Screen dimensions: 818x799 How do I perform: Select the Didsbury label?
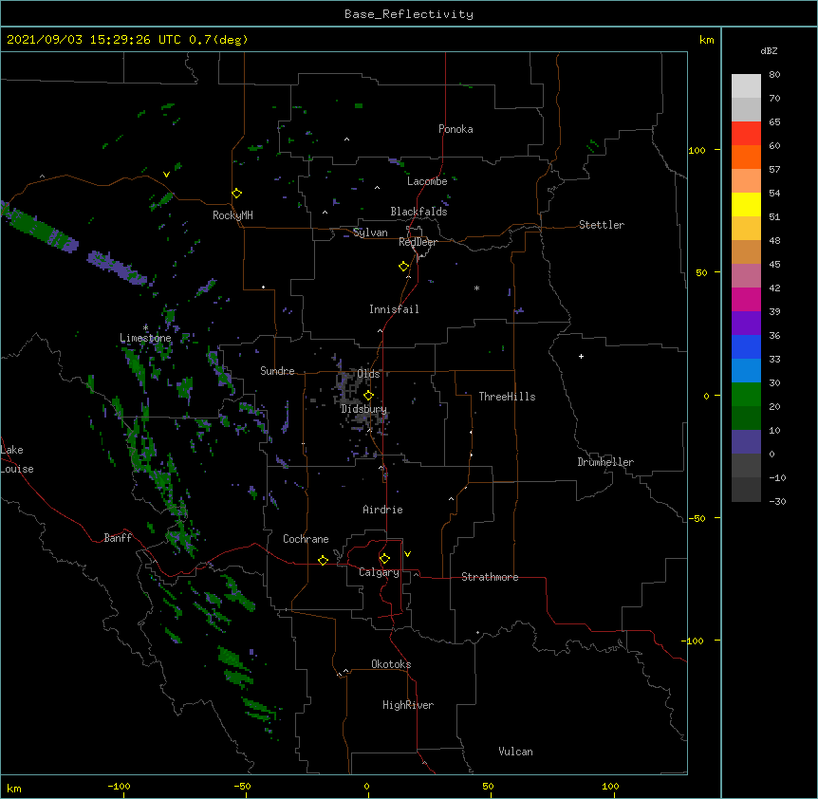(363, 409)
